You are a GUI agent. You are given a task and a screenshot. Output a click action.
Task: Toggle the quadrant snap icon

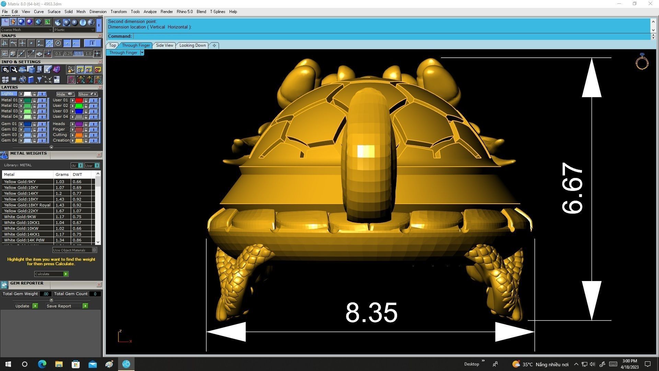pyautogui.click(x=49, y=43)
